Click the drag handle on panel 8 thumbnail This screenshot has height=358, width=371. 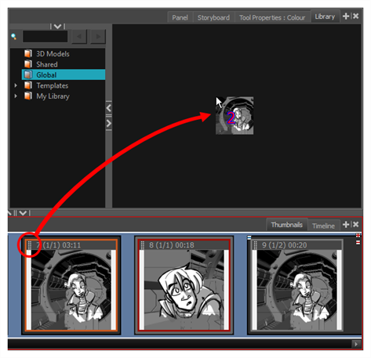pyautogui.click(x=143, y=245)
